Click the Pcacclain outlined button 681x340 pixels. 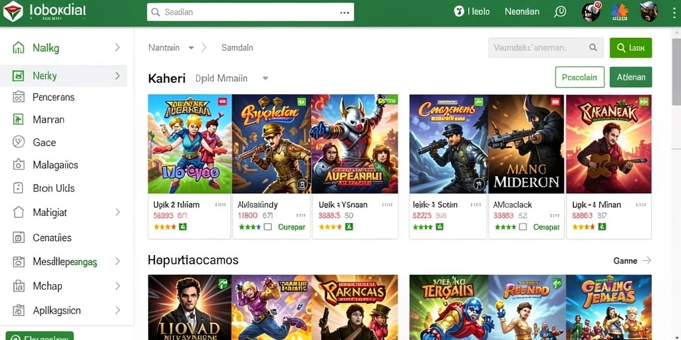579,77
